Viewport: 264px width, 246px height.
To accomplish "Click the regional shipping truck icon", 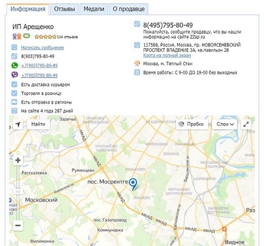I will coord(14,102).
